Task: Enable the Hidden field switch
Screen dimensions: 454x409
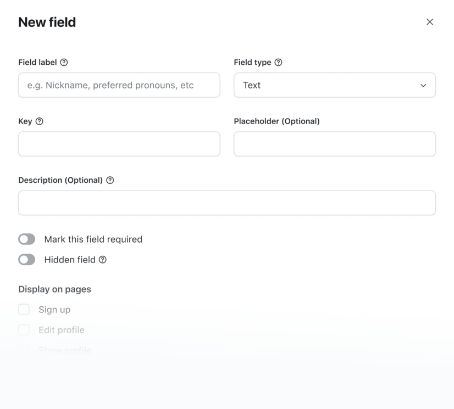Action: [x=26, y=260]
